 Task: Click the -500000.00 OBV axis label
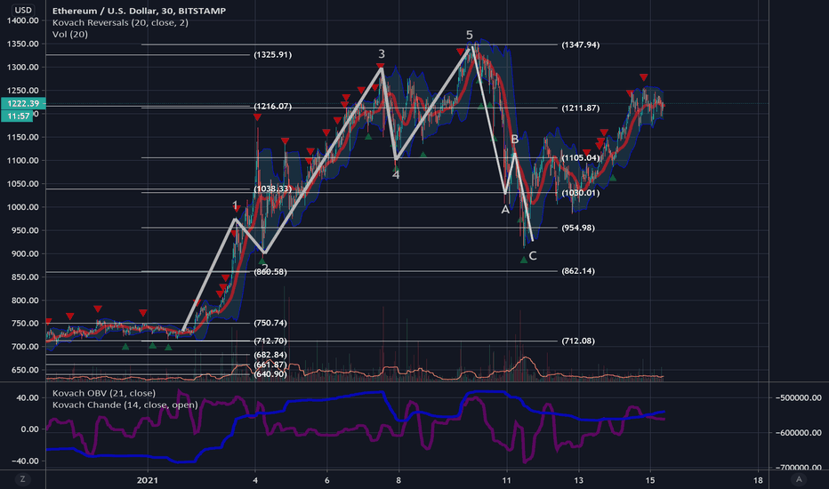coord(799,397)
